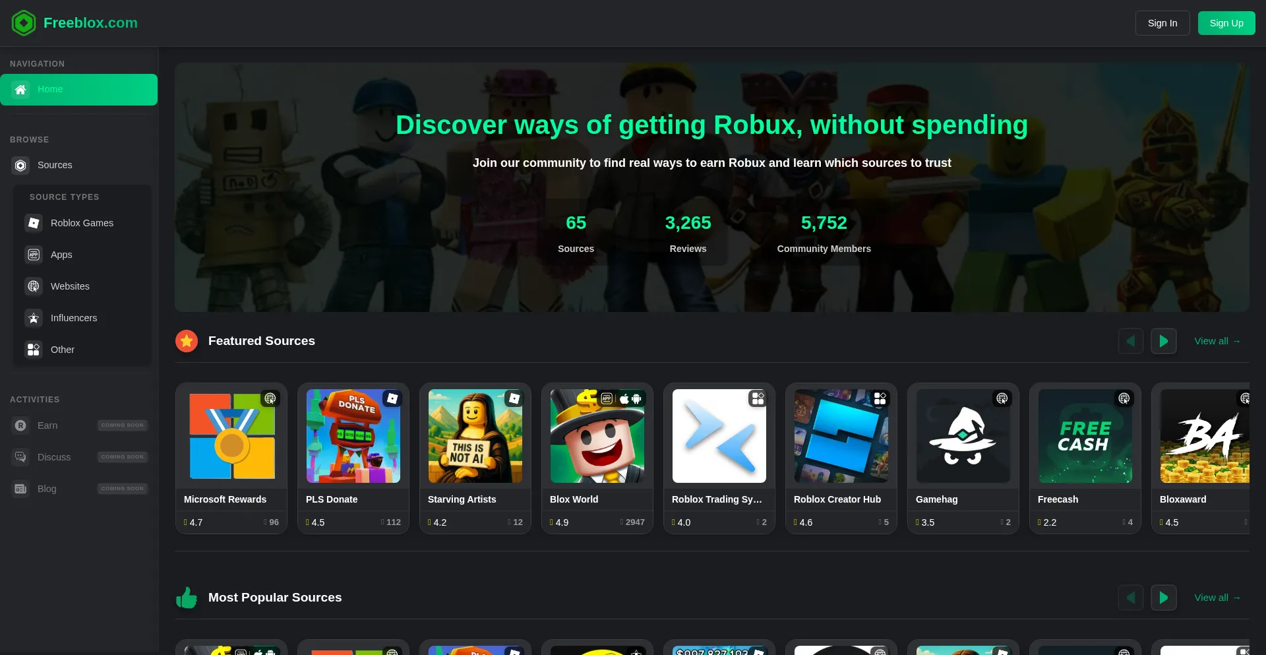Open the Other source type icon
1266x655 pixels.
[x=34, y=350]
